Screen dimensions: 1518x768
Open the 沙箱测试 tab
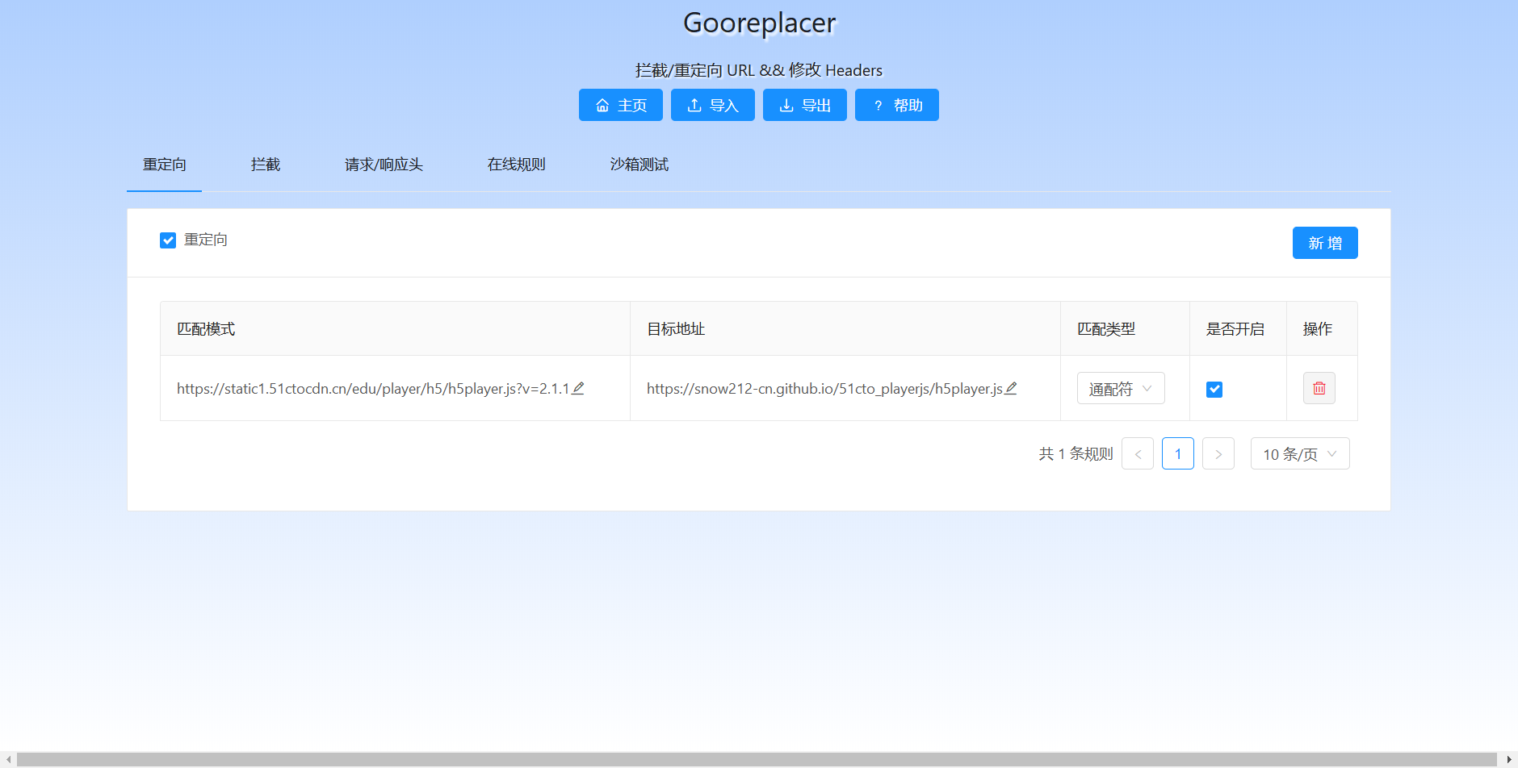(639, 165)
